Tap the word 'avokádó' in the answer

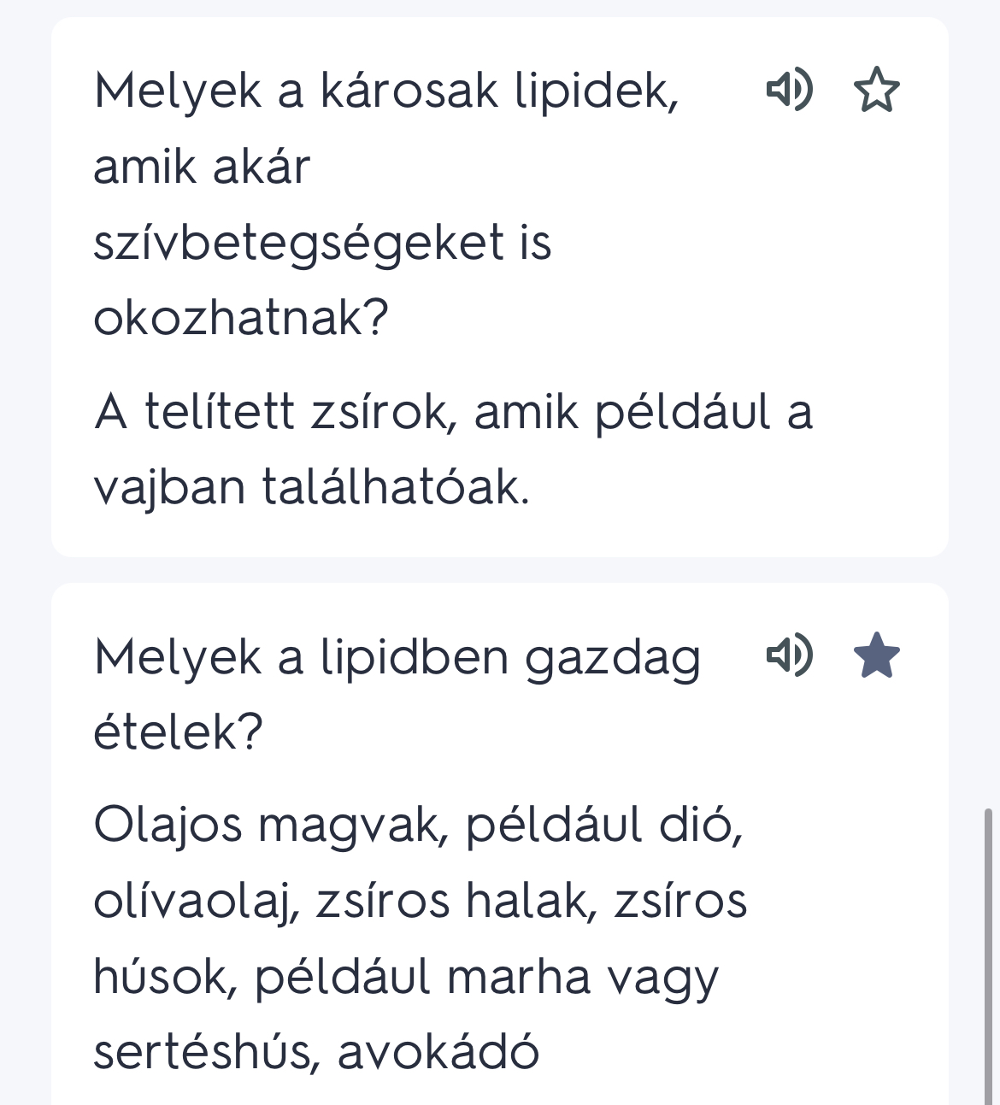tap(438, 1052)
